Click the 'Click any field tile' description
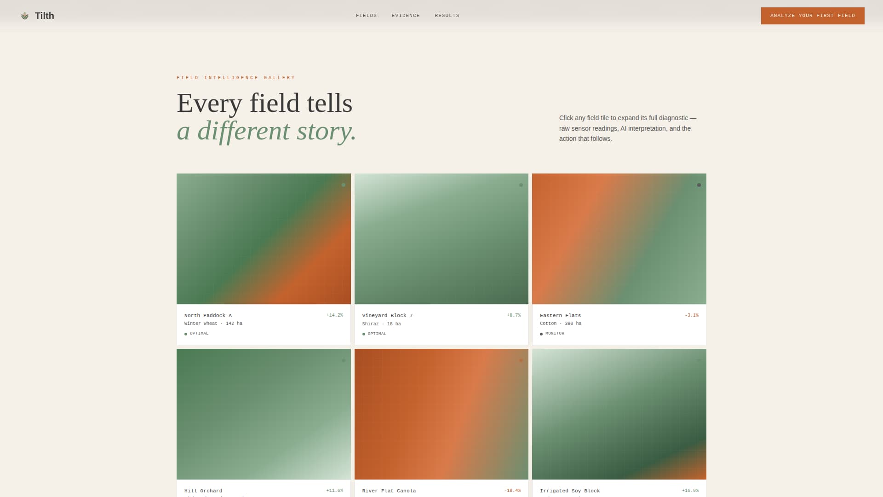Viewport: 883px width, 497px height. click(628, 128)
